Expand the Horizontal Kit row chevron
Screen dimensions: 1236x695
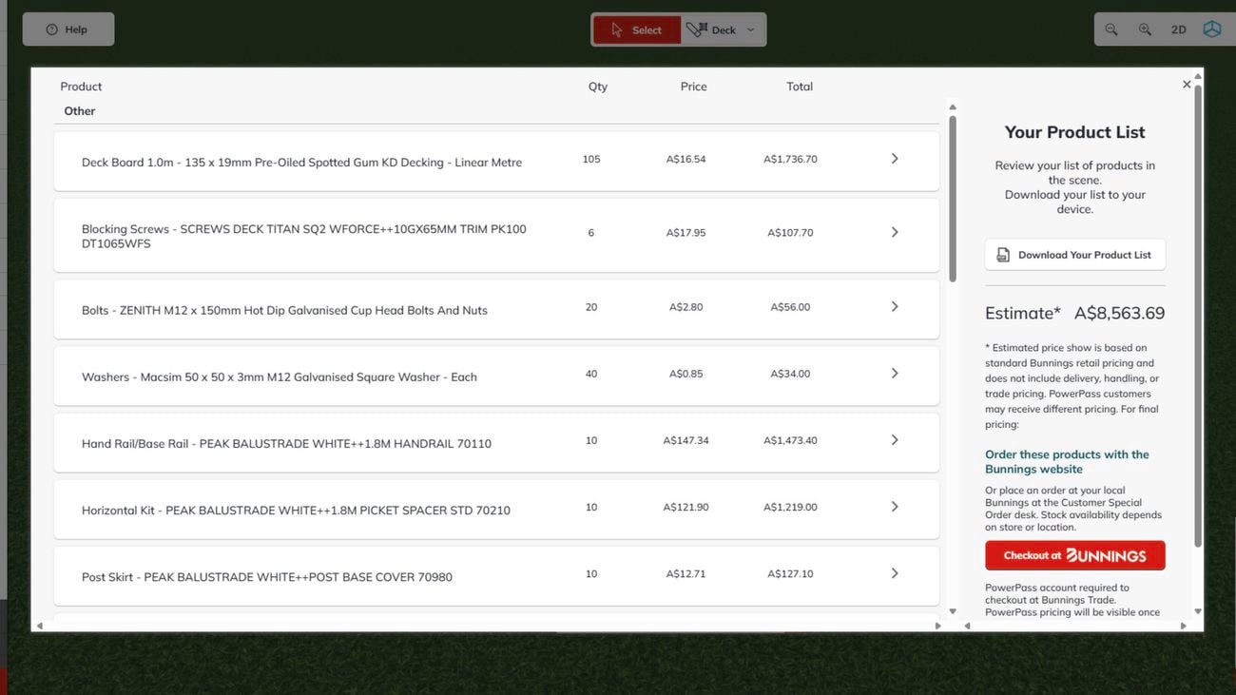tap(895, 507)
